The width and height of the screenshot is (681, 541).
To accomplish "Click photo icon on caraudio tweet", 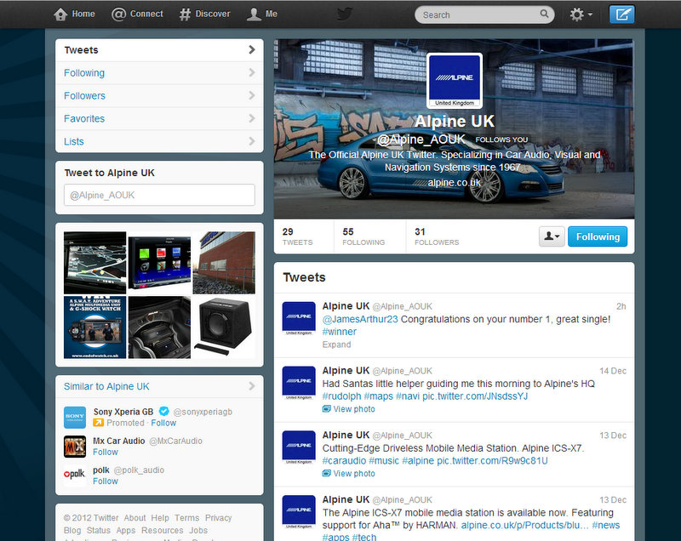I will pyautogui.click(x=327, y=473).
